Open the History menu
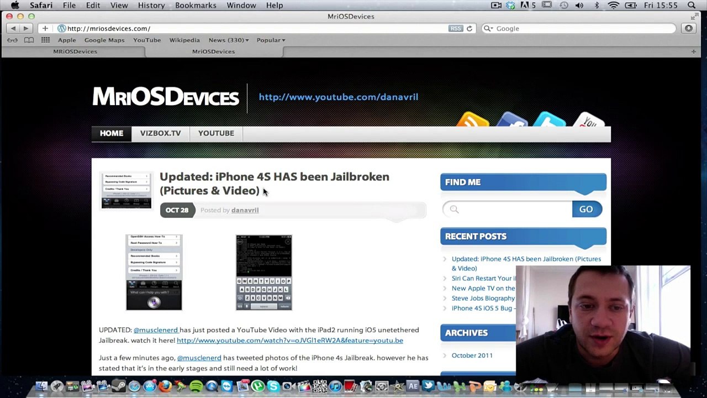The width and height of the screenshot is (707, 398). click(x=151, y=6)
